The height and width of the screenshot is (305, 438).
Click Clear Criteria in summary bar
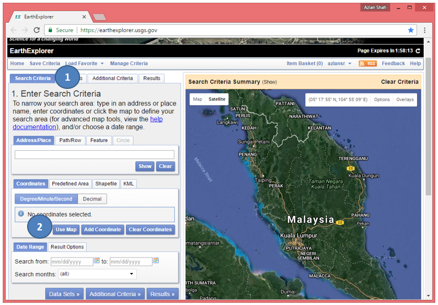[x=400, y=82]
